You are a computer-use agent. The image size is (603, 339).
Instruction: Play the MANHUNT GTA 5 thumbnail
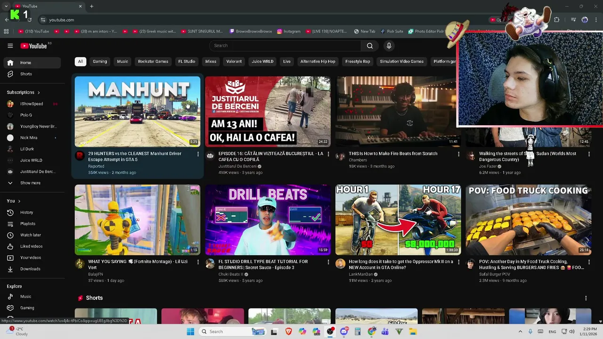[138, 112]
